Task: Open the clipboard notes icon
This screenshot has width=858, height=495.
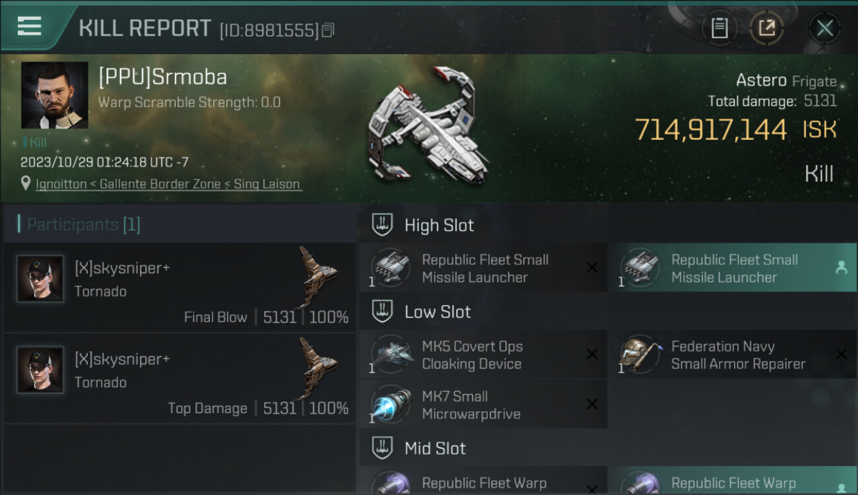Action: [x=719, y=28]
